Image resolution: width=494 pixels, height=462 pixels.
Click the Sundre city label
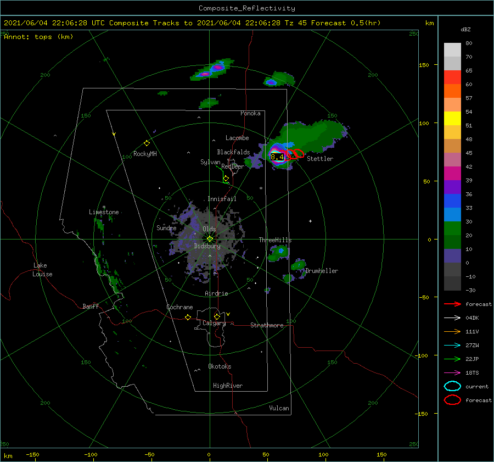click(x=166, y=227)
